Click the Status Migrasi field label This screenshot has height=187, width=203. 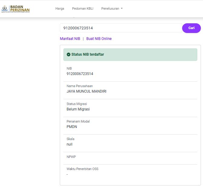(x=77, y=104)
